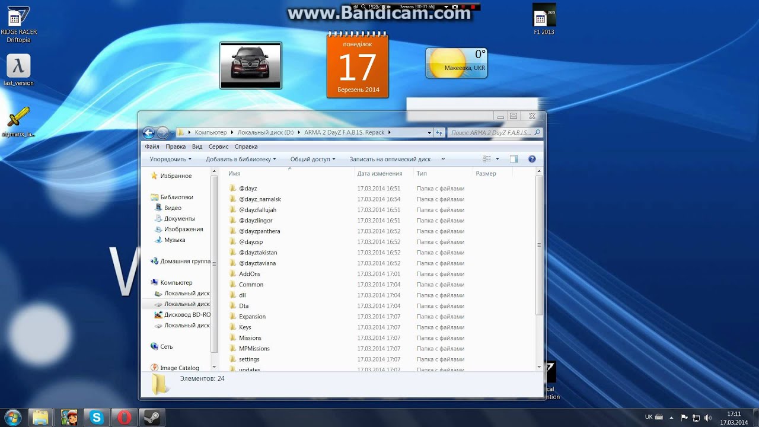Viewport: 759px width, 427px height.
Task: Select the @dayzpanthera folder
Action: click(x=259, y=231)
